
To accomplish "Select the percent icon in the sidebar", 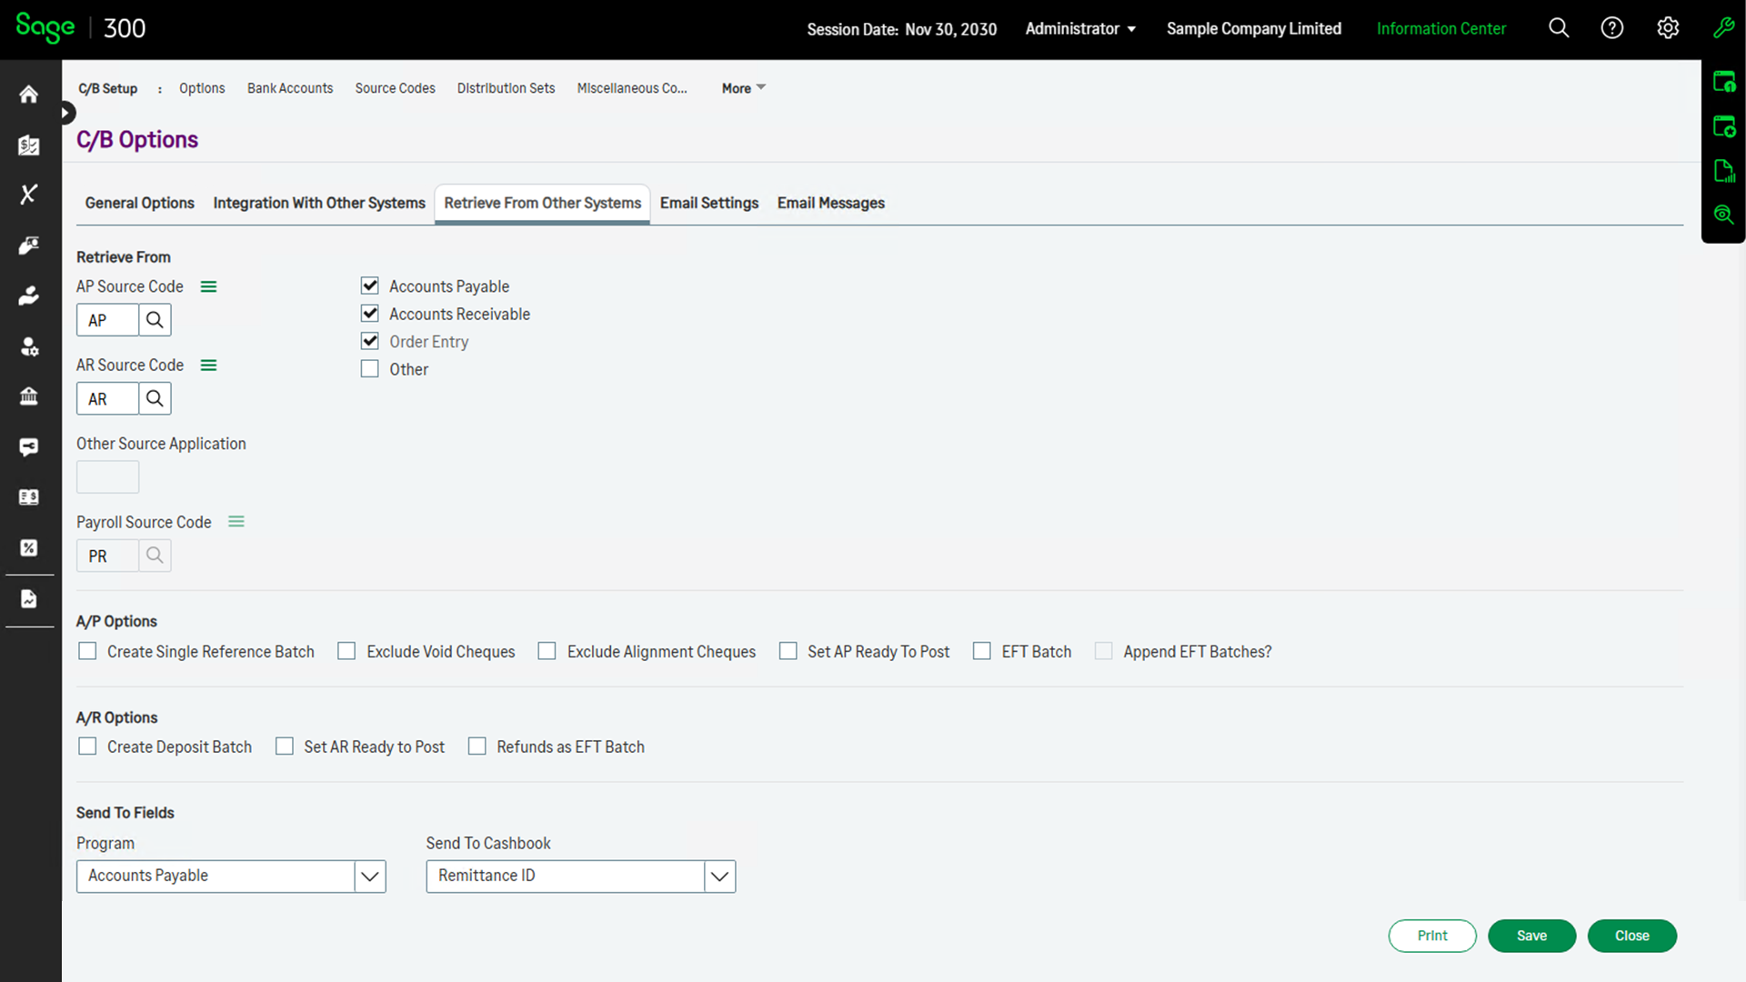I will (29, 547).
